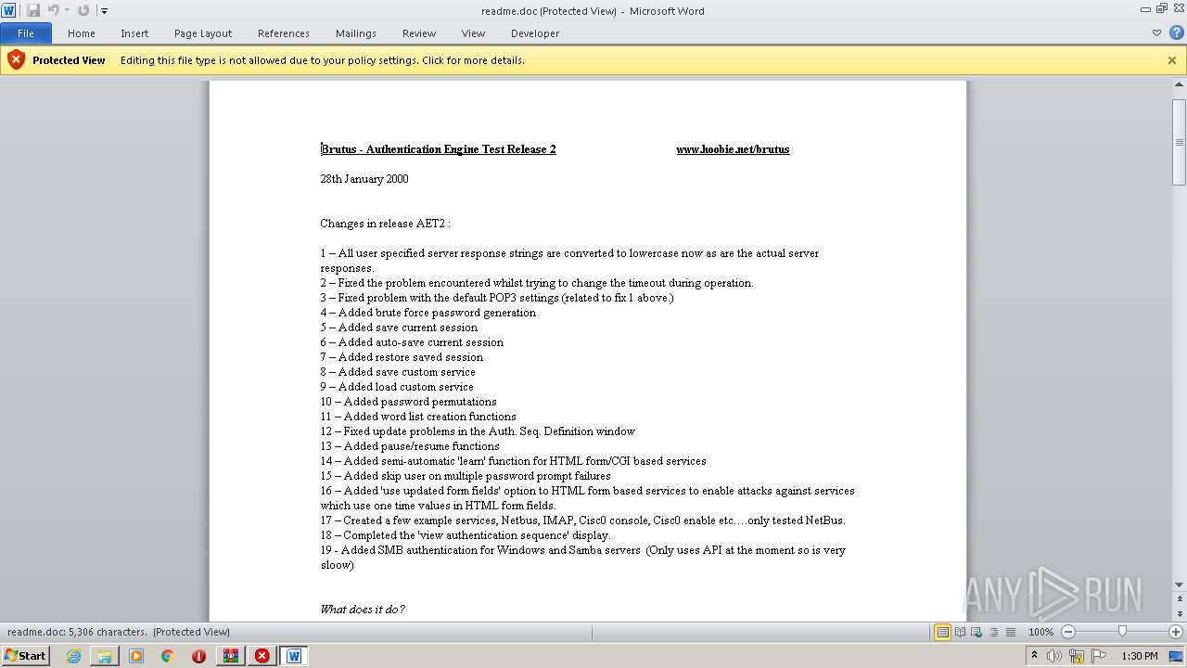
Task: Click the character count in status bar
Action: click(x=77, y=632)
